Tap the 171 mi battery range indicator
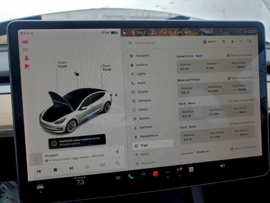This screenshot has height=203, width=270. click(110, 33)
